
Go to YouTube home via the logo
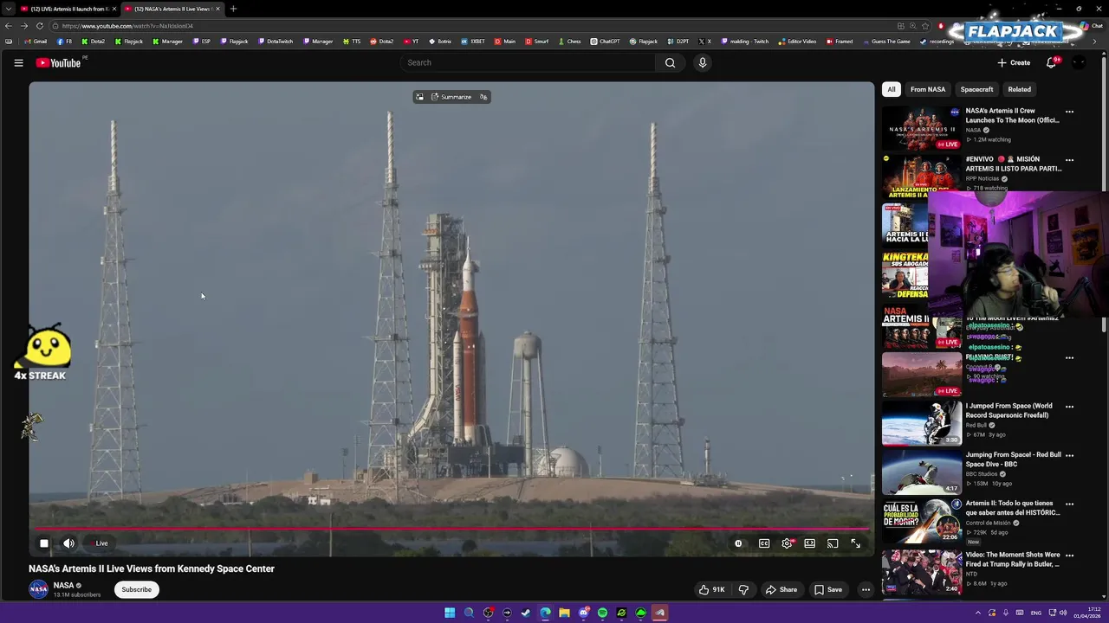tap(58, 62)
